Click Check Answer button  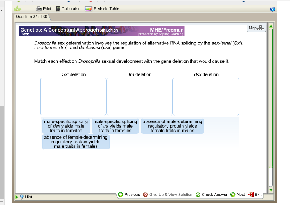pyautogui.click(x=212, y=194)
